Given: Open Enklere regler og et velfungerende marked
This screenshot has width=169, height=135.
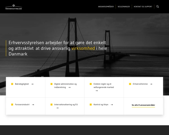Looking at the screenshot, I should click(104, 85).
